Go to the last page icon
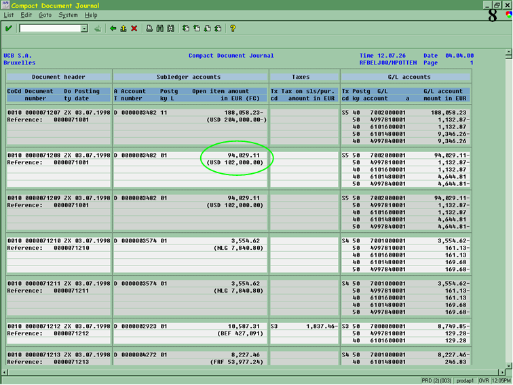The width and height of the screenshot is (513, 385). (x=218, y=29)
